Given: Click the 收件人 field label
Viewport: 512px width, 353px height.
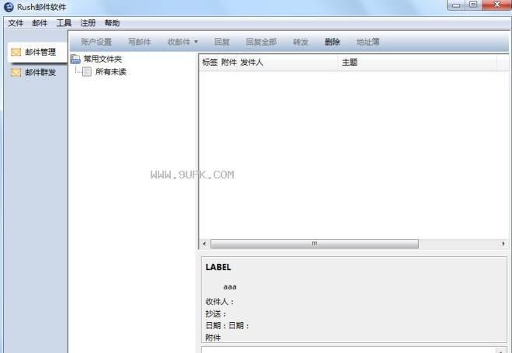Looking at the screenshot, I should pos(220,302).
